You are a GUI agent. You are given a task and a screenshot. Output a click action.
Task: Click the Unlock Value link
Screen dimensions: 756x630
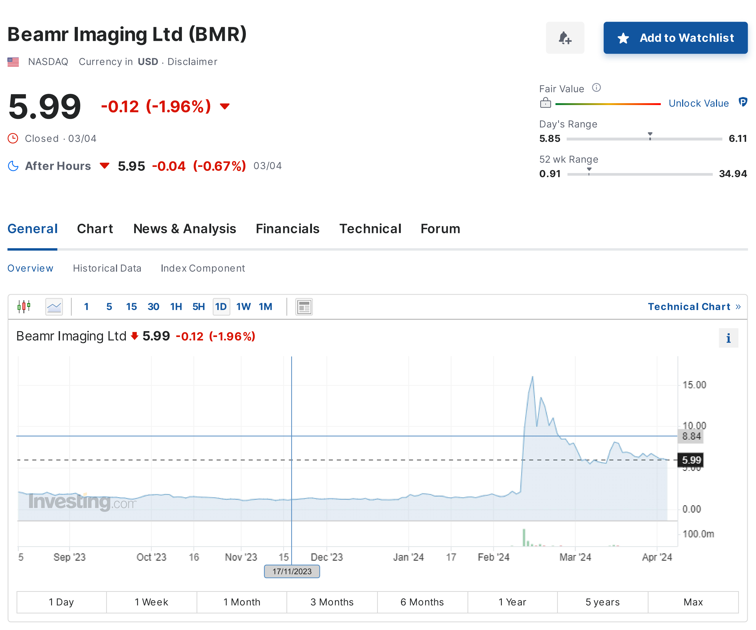click(x=698, y=103)
